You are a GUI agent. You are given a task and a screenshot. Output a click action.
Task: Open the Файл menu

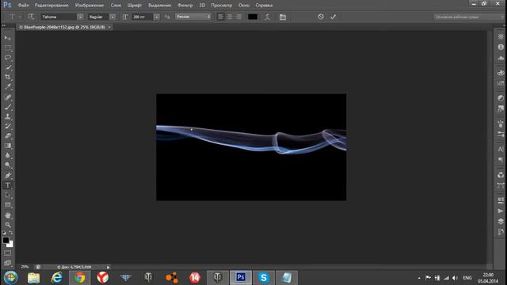click(x=23, y=6)
